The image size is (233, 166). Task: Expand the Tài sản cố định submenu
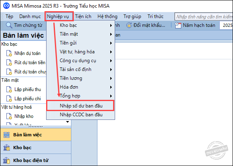coord(81,69)
